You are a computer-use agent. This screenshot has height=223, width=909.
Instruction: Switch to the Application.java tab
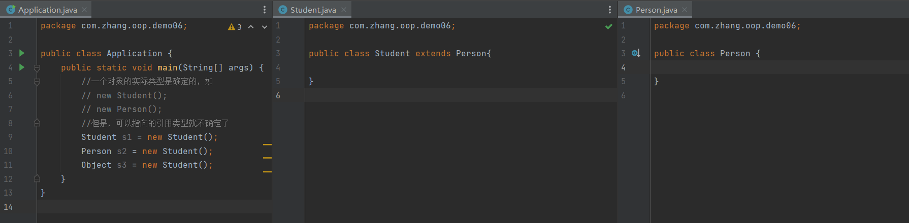47,10
